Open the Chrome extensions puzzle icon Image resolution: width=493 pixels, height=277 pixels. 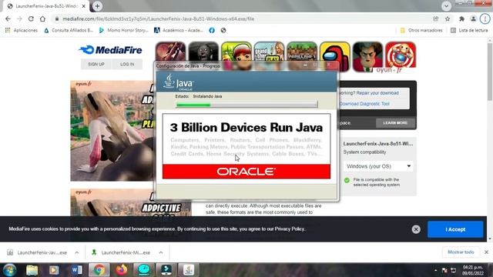(x=461, y=18)
